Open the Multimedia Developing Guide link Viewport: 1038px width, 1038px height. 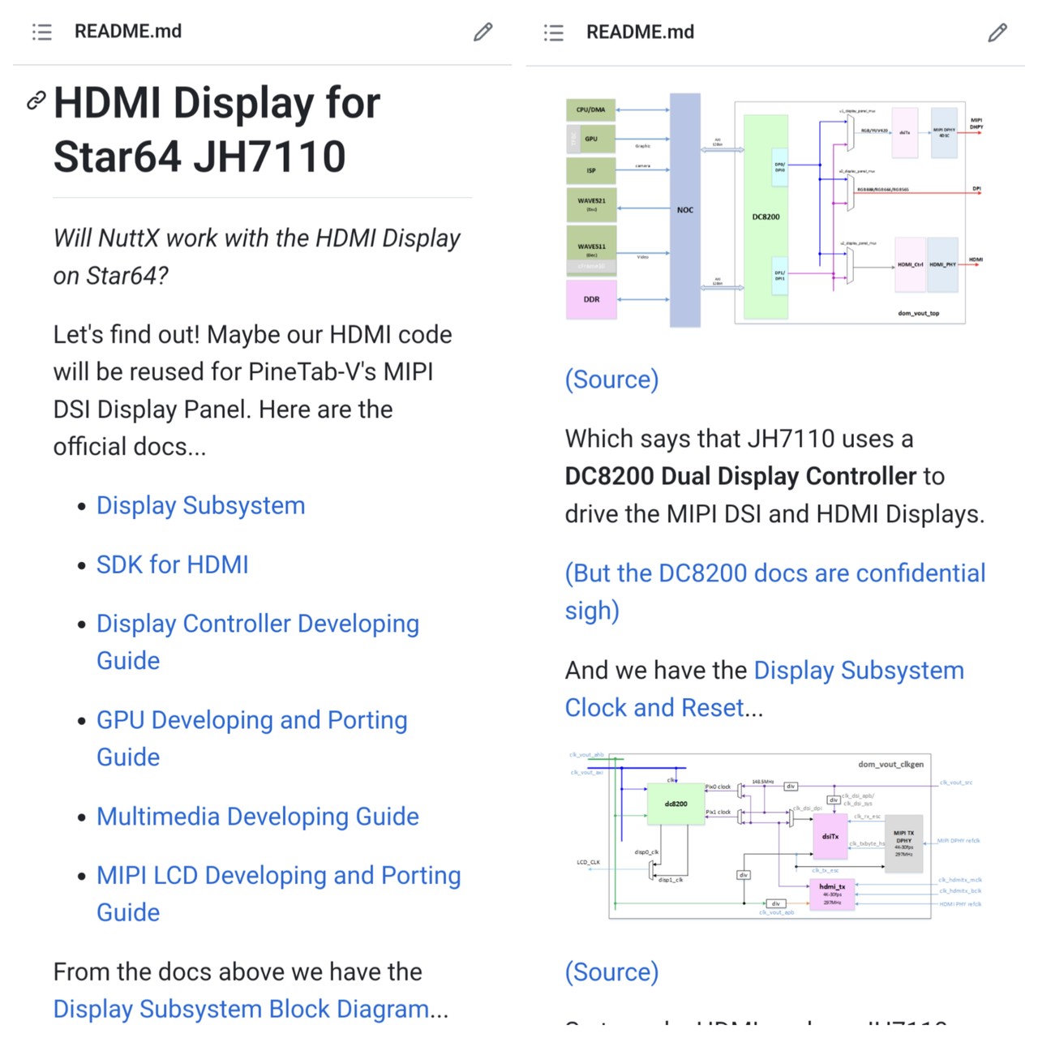point(257,817)
